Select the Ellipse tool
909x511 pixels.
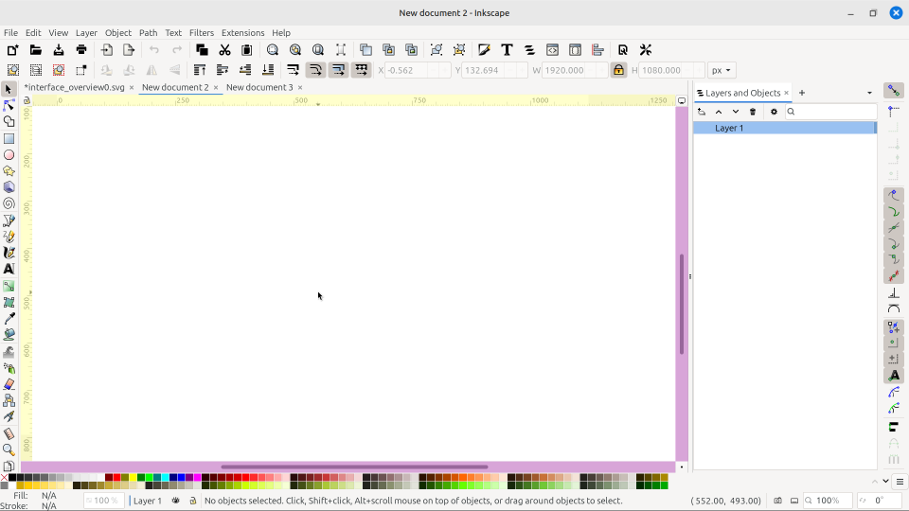(x=9, y=155)
